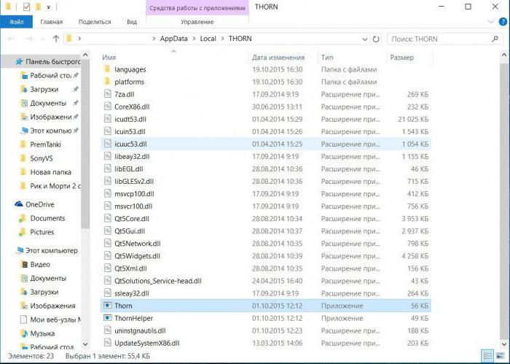Open the Файл ribbon tab
510x364 pixels.
[x=16, y=22]
